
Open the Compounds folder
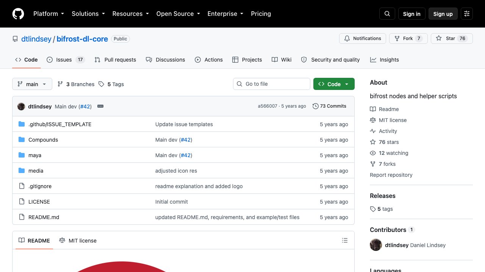[43, 140]
